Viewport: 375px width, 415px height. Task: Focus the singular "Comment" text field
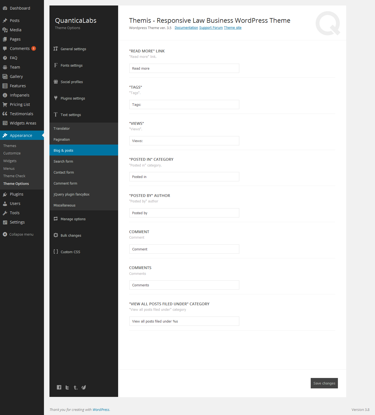tap(184, 249)
